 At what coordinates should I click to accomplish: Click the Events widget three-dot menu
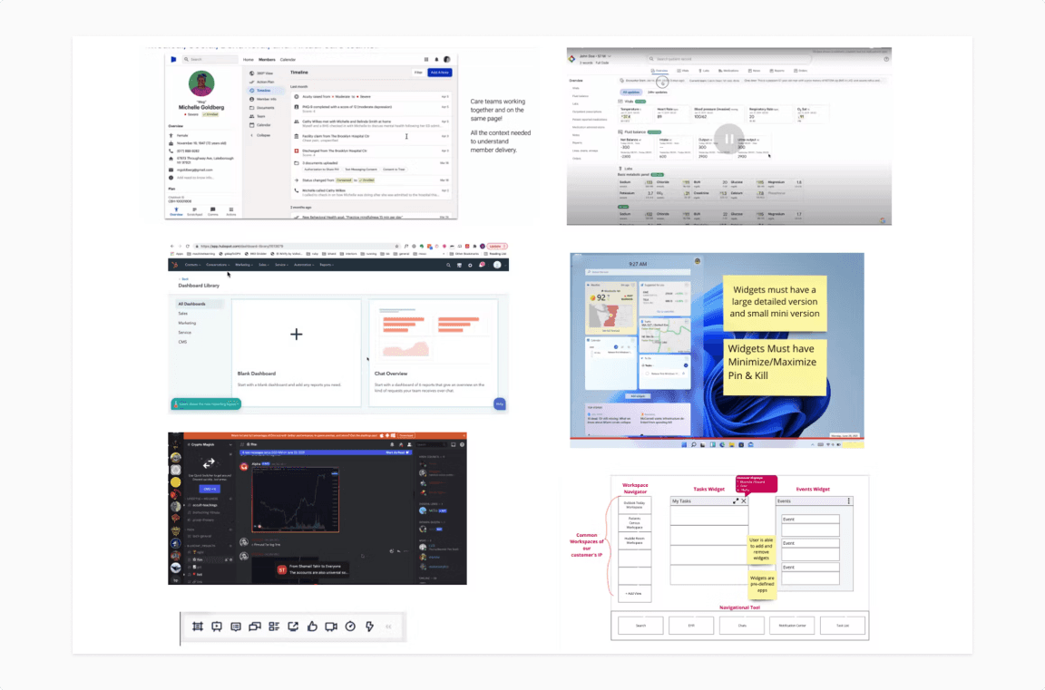pos(848,500)
